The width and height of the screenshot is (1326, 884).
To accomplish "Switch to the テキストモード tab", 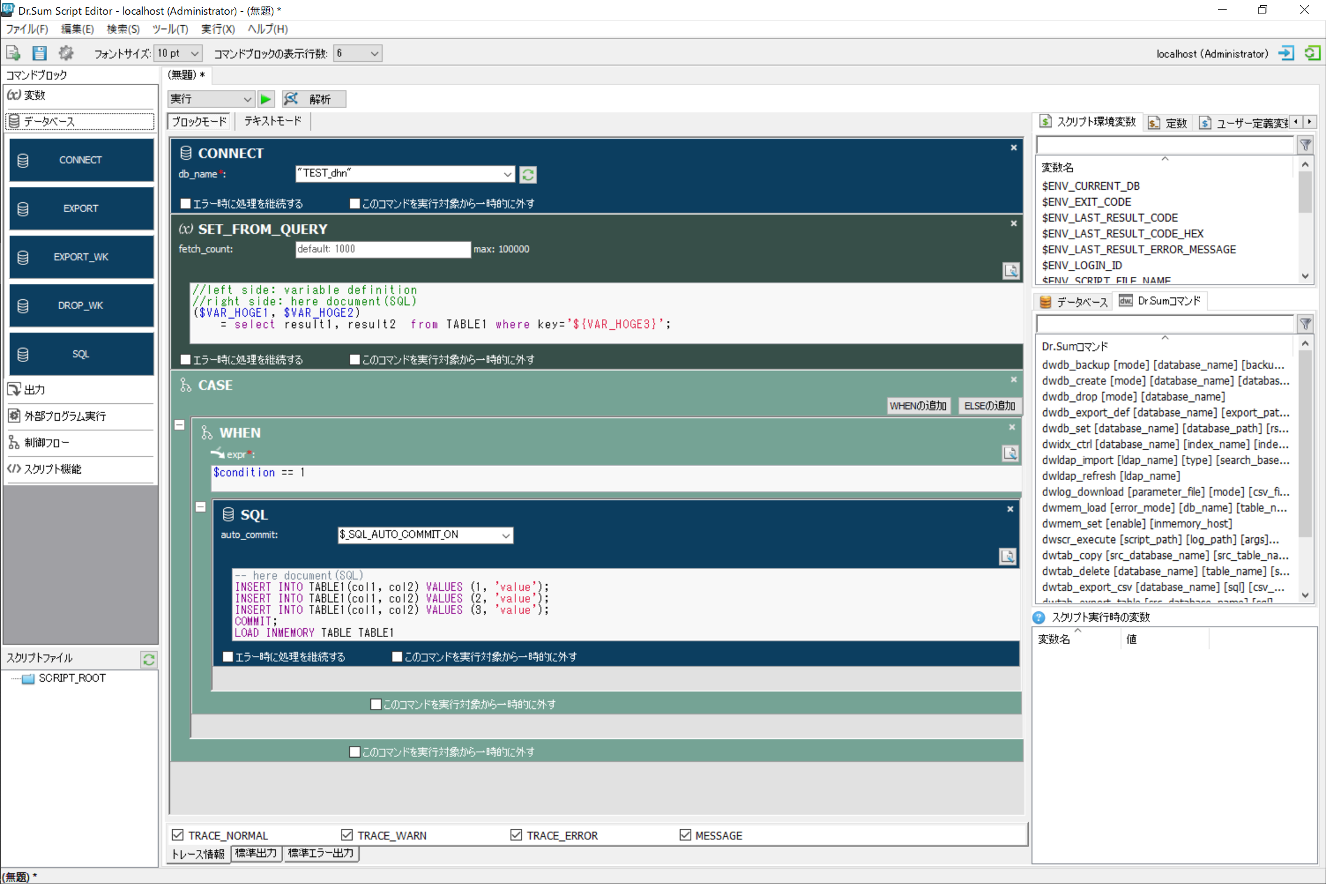I will tap(272, 121).
